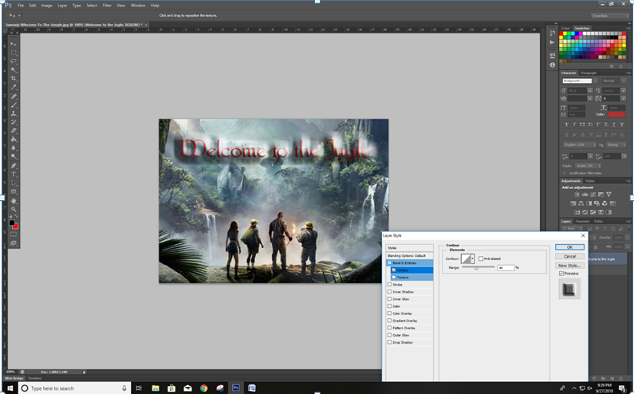This screenshot has width=634, height=394.
Task: Open the Digits Arabic dropdown
Action: coord(588,166)
